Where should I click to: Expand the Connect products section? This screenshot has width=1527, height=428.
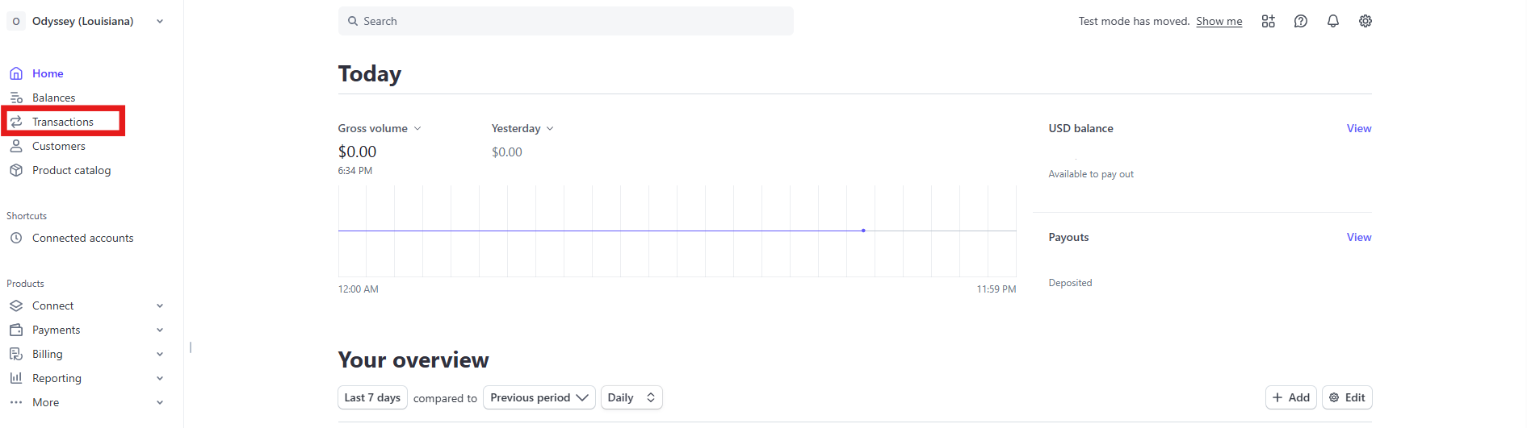pyautogui.click(x=159, y=305)
